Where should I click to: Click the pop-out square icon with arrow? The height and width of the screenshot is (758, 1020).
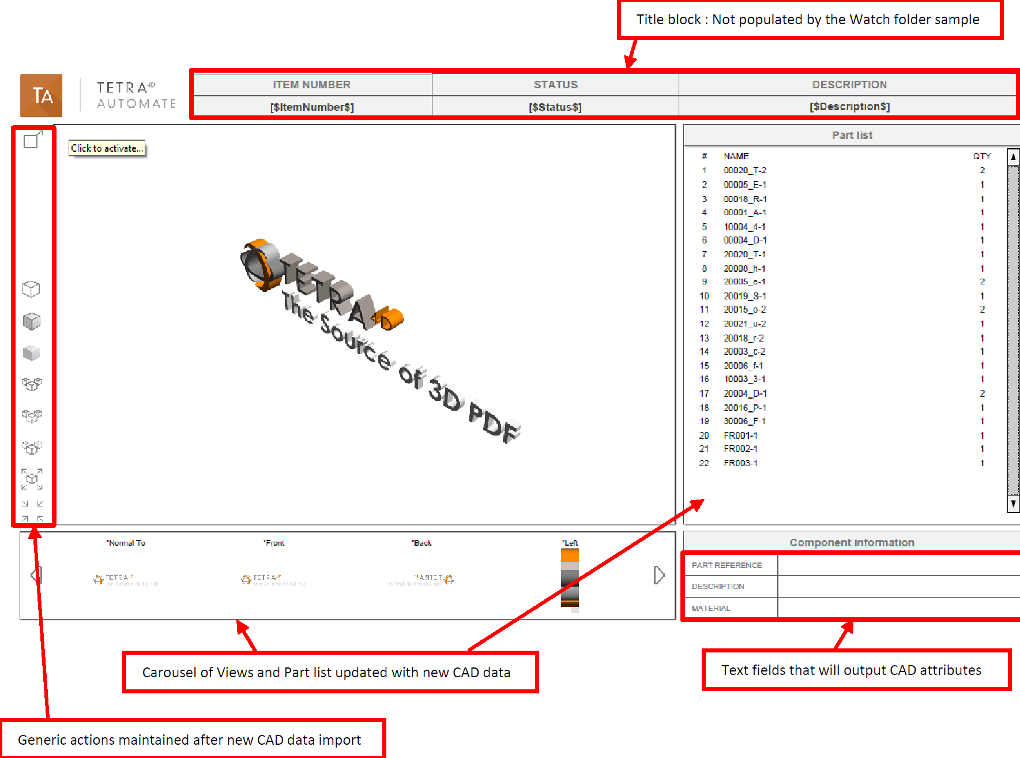[x=33, y=140]
